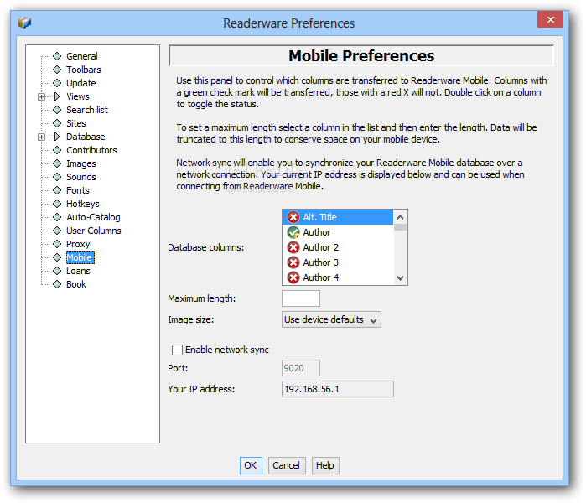Screen dimensions: 586x503
Task: Open Proxy preferences
Action: [78, 244]
